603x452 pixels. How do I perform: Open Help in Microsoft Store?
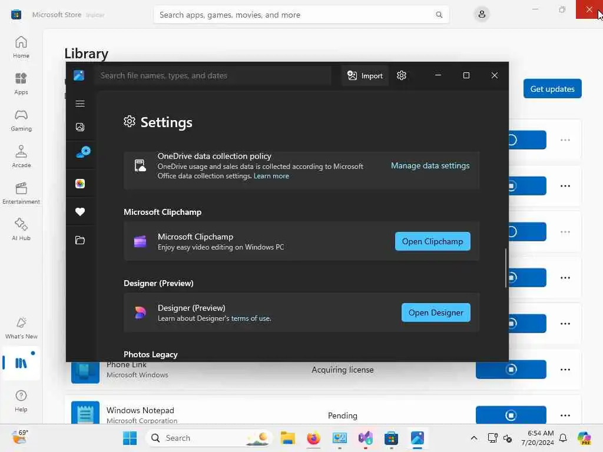(x=21, y=401)
